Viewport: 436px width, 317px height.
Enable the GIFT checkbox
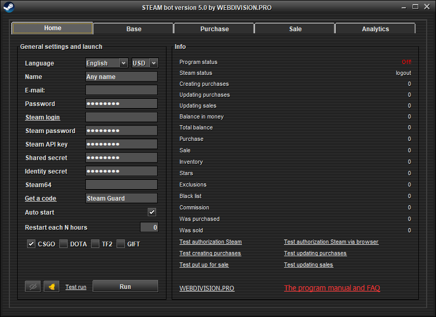point(121,244)
